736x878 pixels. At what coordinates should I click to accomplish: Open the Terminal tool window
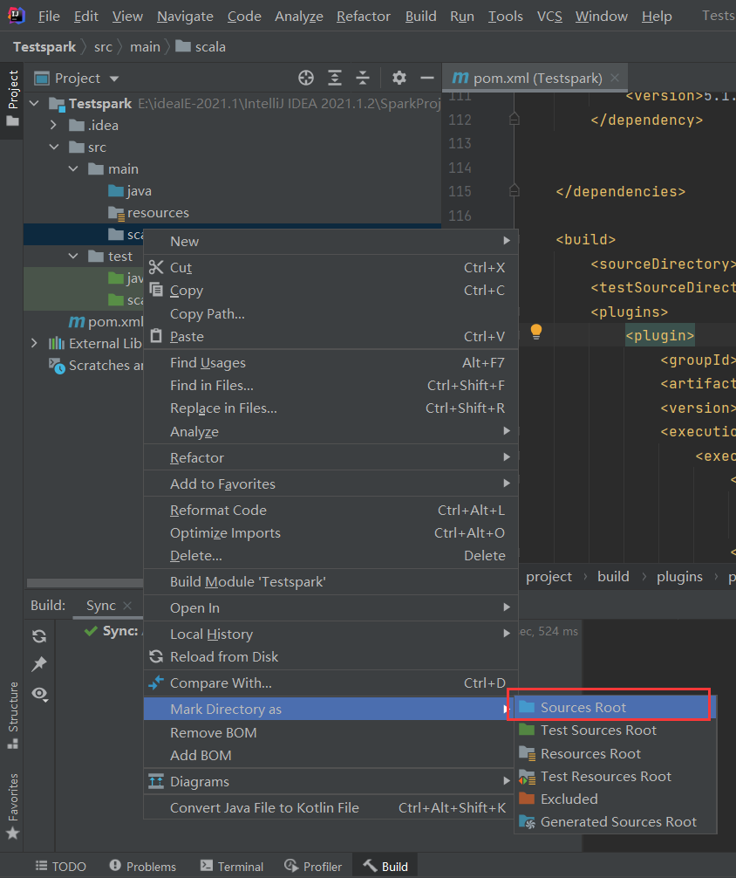[x=232, y=867]
